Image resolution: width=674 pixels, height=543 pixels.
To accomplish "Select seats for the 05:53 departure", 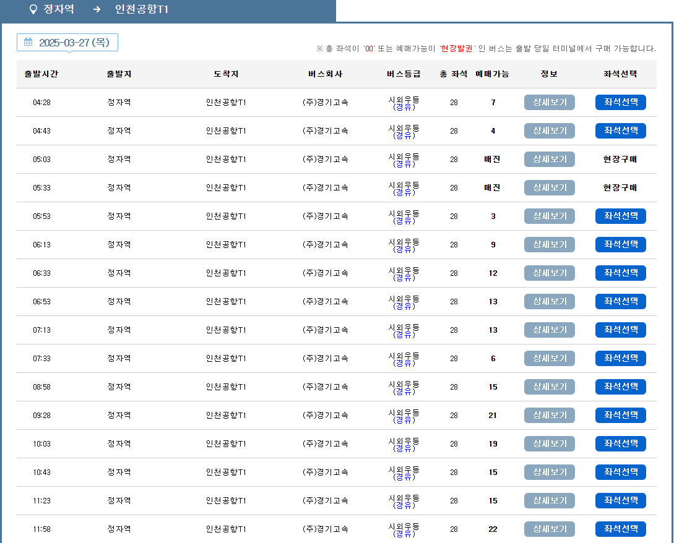I will click(x=620, y=216).
